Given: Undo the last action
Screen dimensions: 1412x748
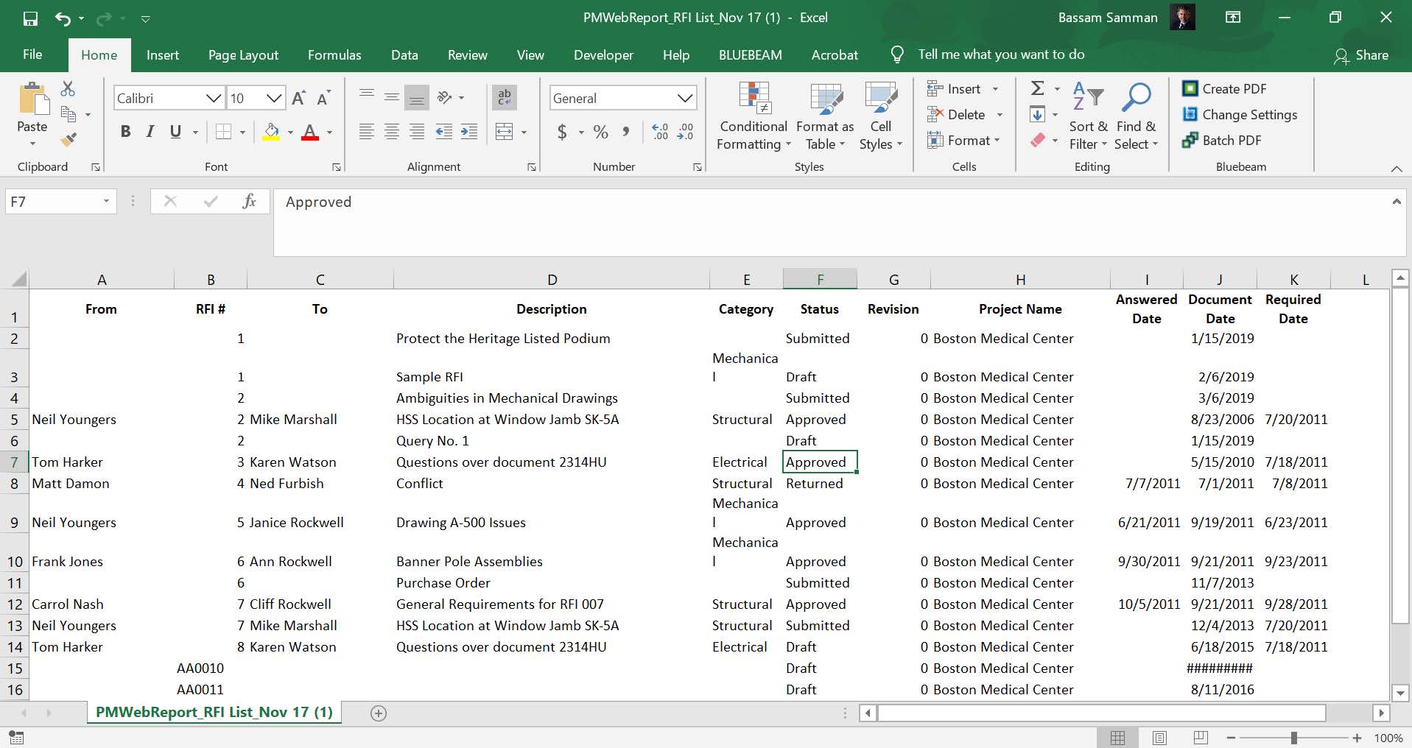Looking at the screenshot, I should [x=63, y=18].
